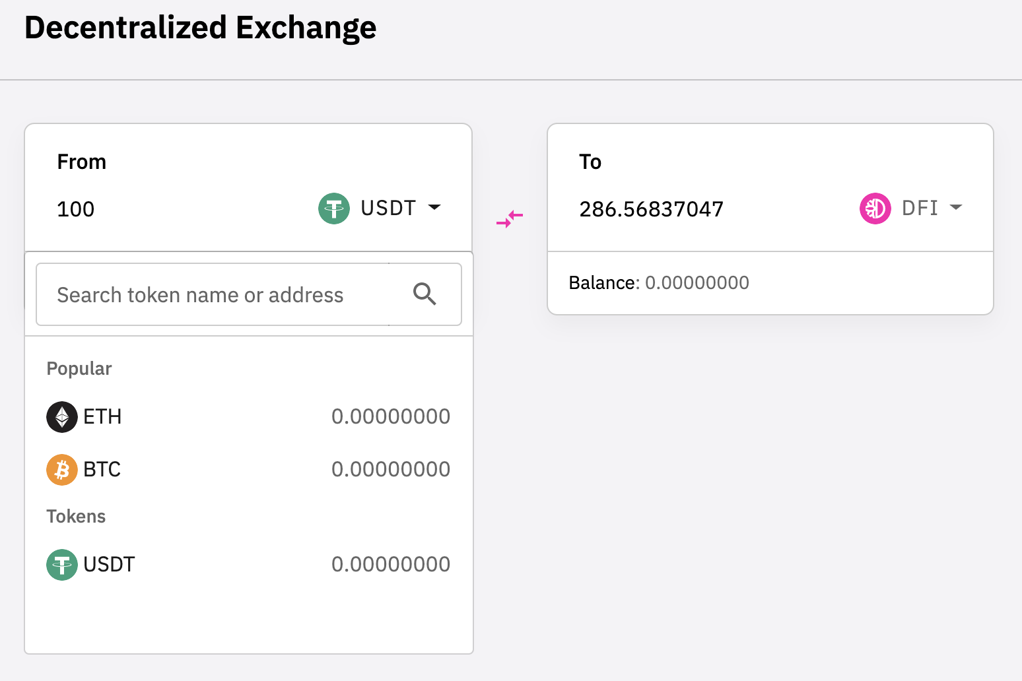1022x681 pixels.
Task: Pick USDT under the Tokens section
Action: (109, 565)
